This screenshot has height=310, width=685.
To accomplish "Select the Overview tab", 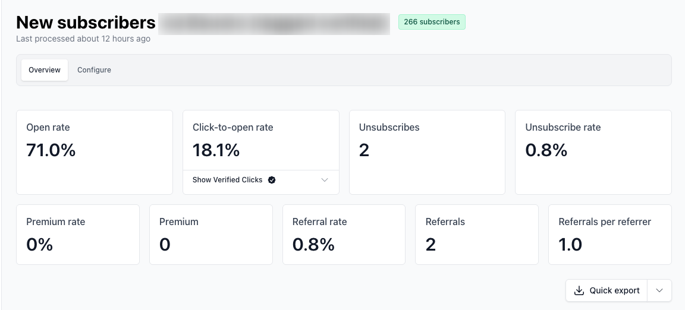I will pos(45,70).
